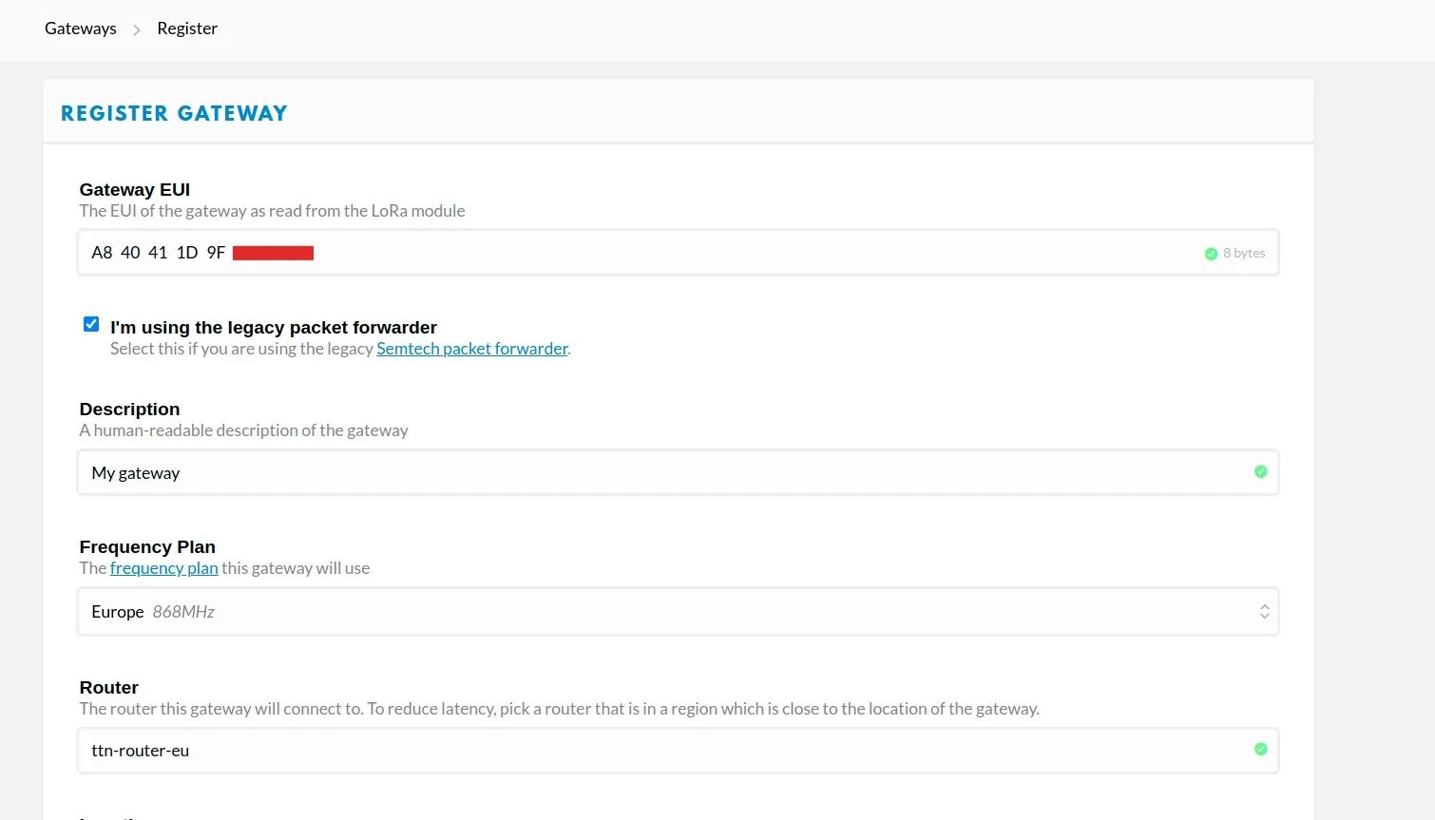
Task: Select the Register breadcrumb
Action: point(187,29)
